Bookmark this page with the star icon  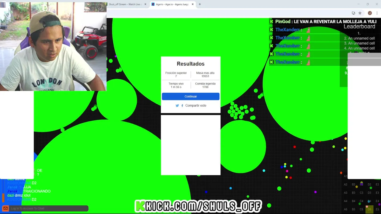point(360,13)
